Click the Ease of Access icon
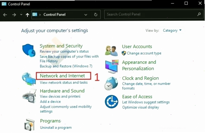Screen dimensions: 205x133 112,102
